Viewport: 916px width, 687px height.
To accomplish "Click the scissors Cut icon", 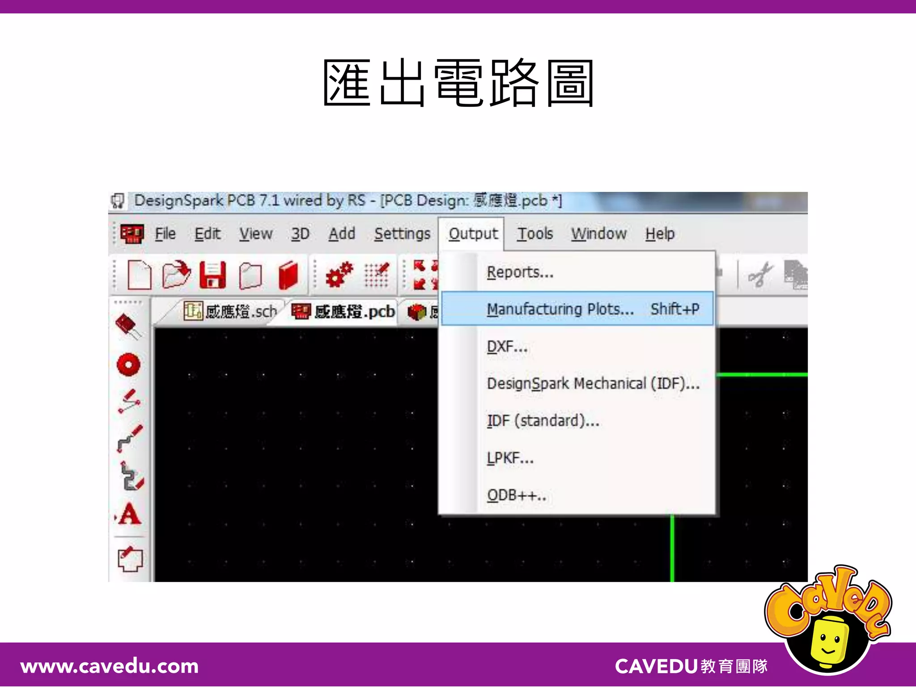I will (x=760, y=275).
